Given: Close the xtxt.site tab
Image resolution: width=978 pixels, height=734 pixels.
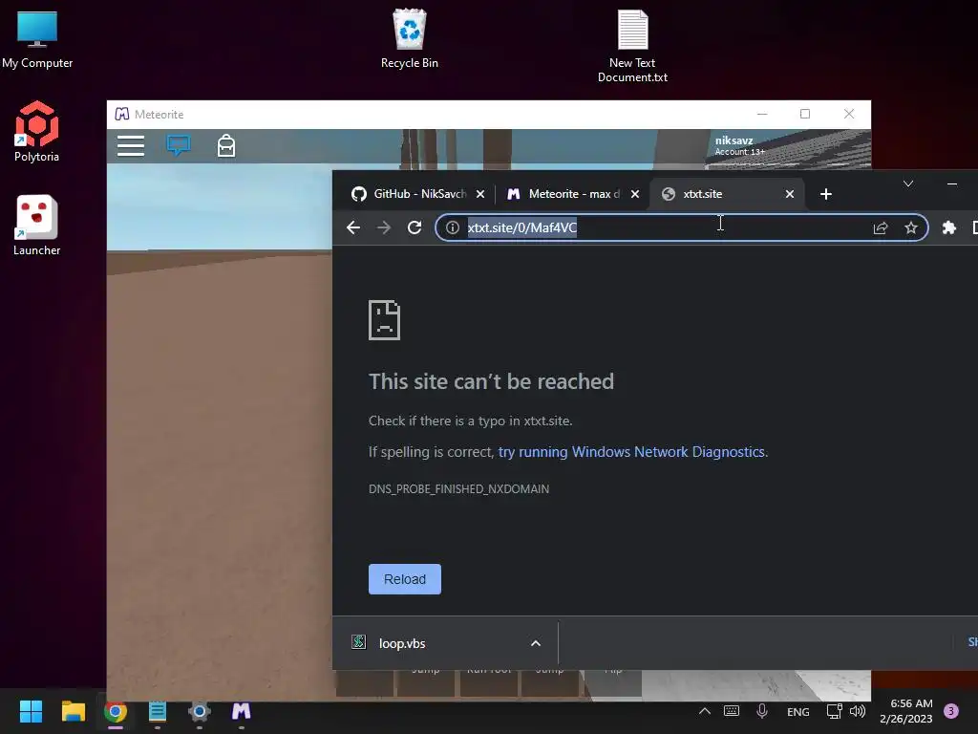Looking at the screenshot, I should 790,194.
